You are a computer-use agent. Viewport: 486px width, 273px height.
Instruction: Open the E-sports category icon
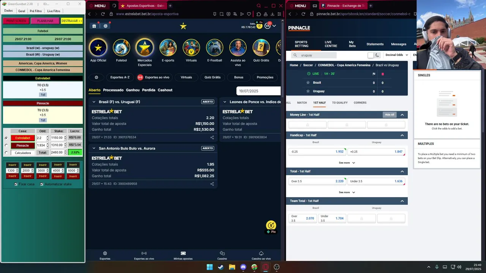[x=168, y=48]
